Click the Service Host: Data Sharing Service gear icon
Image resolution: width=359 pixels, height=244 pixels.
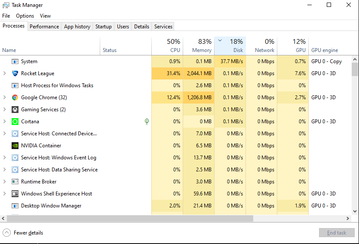click(15, 169)
